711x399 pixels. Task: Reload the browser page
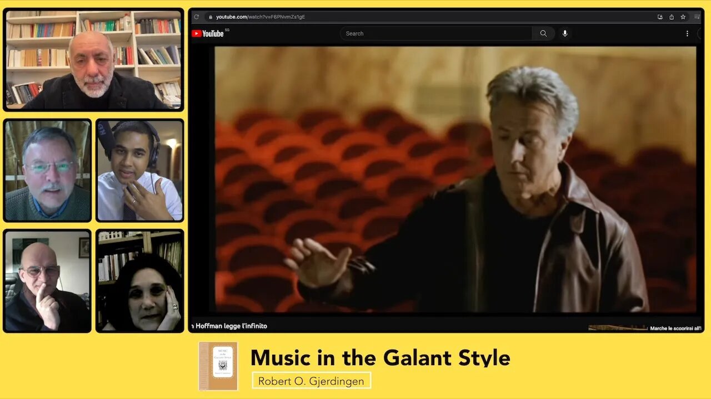(x=196, y=17)
